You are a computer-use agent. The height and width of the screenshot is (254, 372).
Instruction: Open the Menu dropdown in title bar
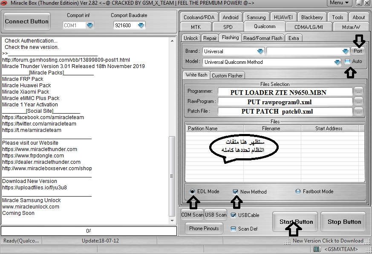tap(340, 3)
